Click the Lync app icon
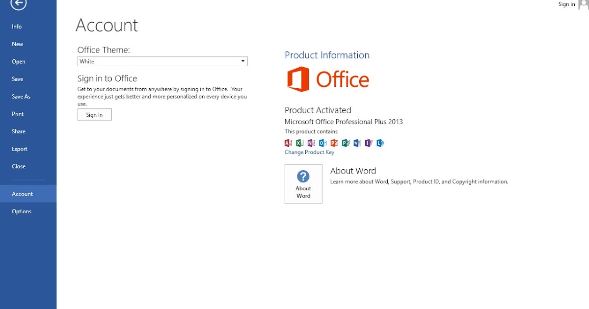Screen dimensions: 589x309 point(380,143)
